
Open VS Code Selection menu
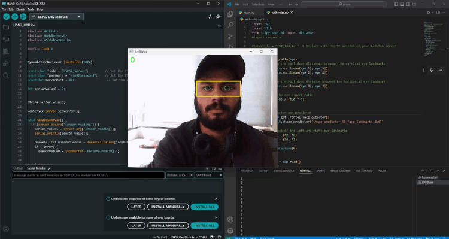click(x=258, y=4)
